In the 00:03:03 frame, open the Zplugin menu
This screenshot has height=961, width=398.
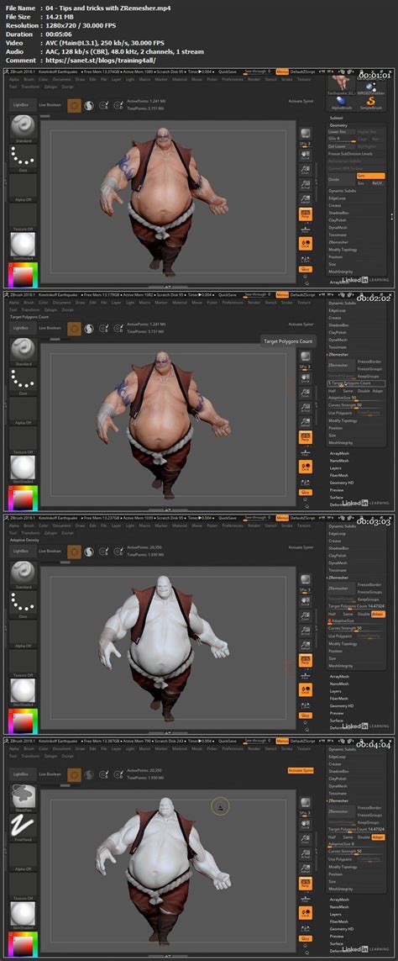[51, 532]
